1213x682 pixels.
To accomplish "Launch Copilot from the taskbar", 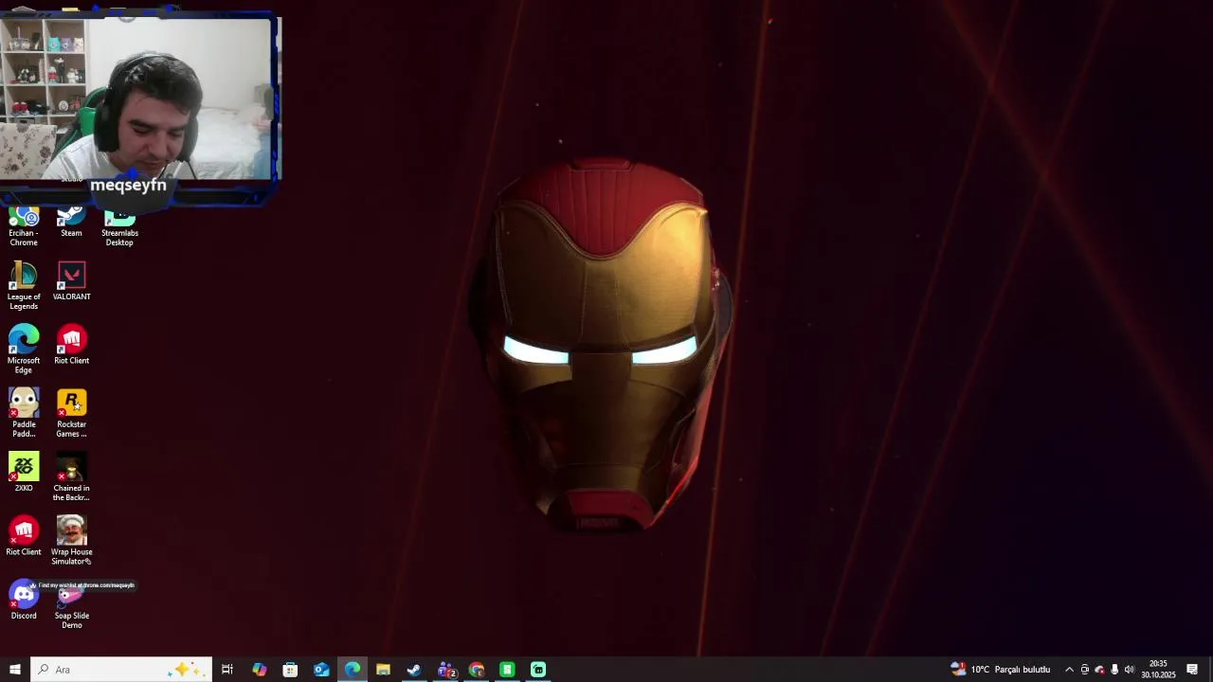I will click(259, 670).
